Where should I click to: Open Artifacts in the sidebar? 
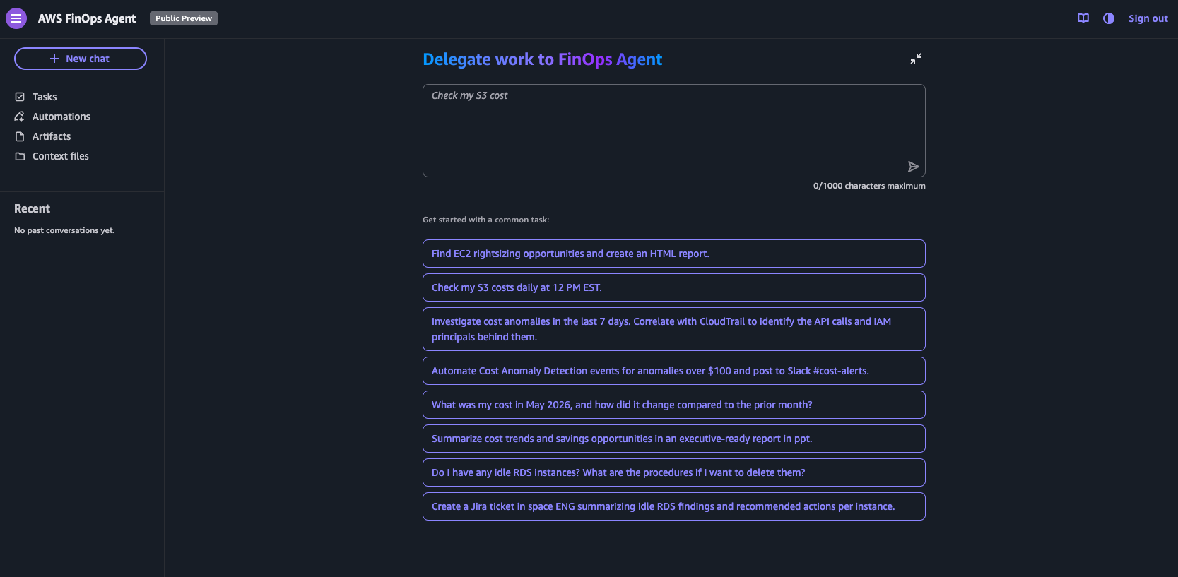tap(52, 136)
